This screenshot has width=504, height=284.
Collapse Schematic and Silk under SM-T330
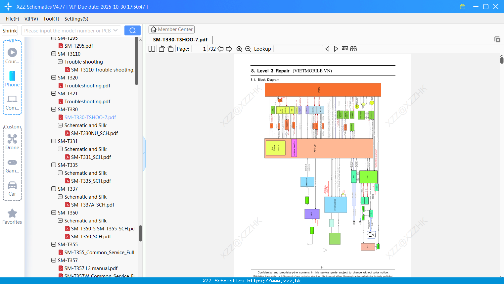pyautogui.click(x=60, y=125)
